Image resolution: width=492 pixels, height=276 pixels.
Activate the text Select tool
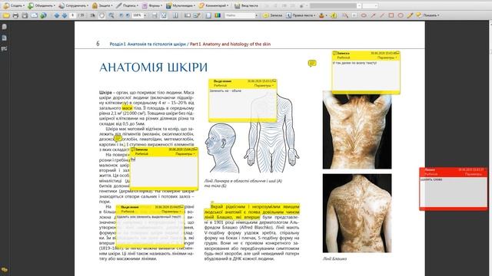click(93, 15)
